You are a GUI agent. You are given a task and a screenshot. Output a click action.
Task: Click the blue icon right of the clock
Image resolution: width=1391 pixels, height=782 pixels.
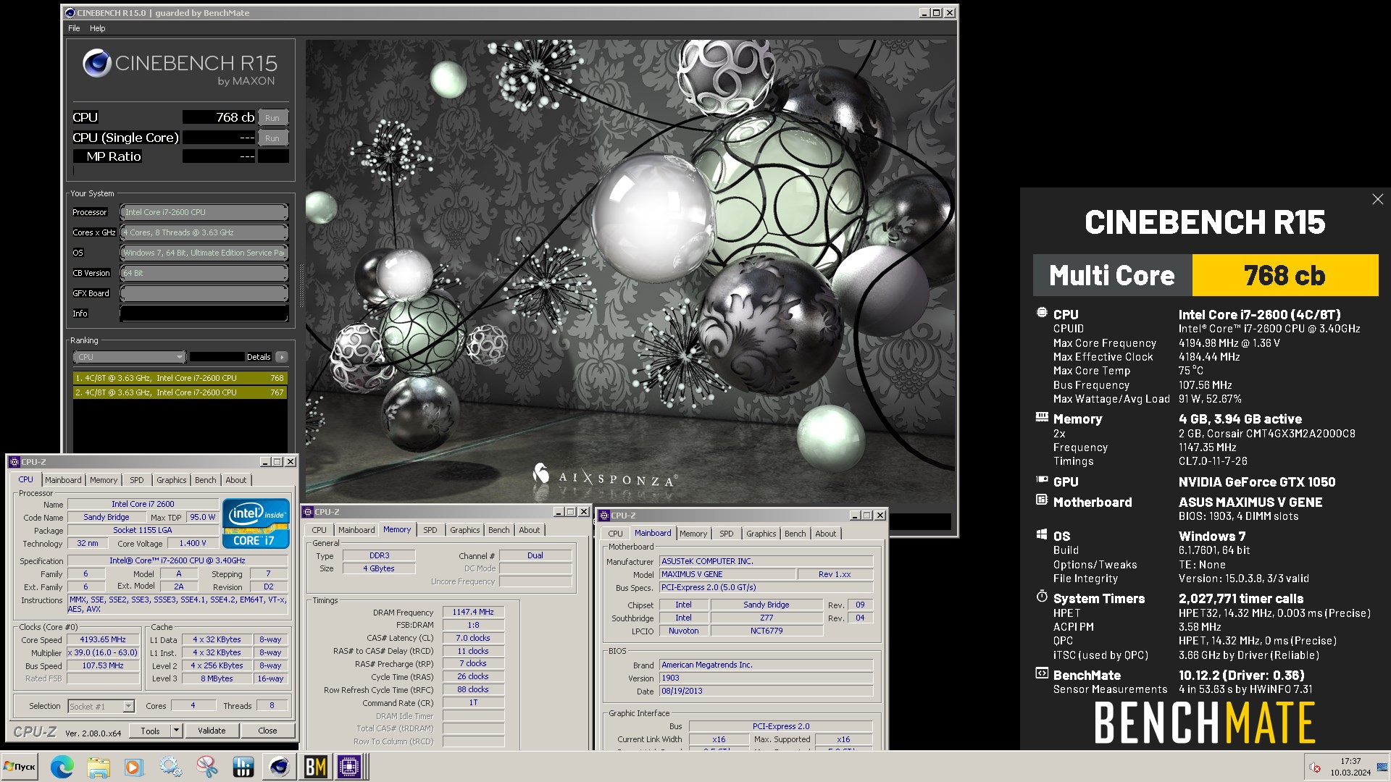[x=1383, y=767]
